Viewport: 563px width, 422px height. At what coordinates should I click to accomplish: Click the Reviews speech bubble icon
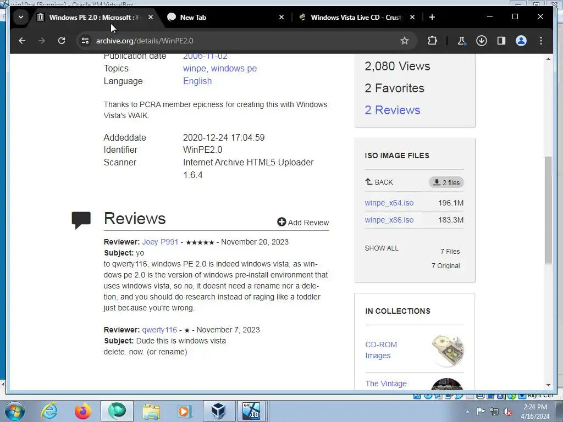tap(81, 220)
